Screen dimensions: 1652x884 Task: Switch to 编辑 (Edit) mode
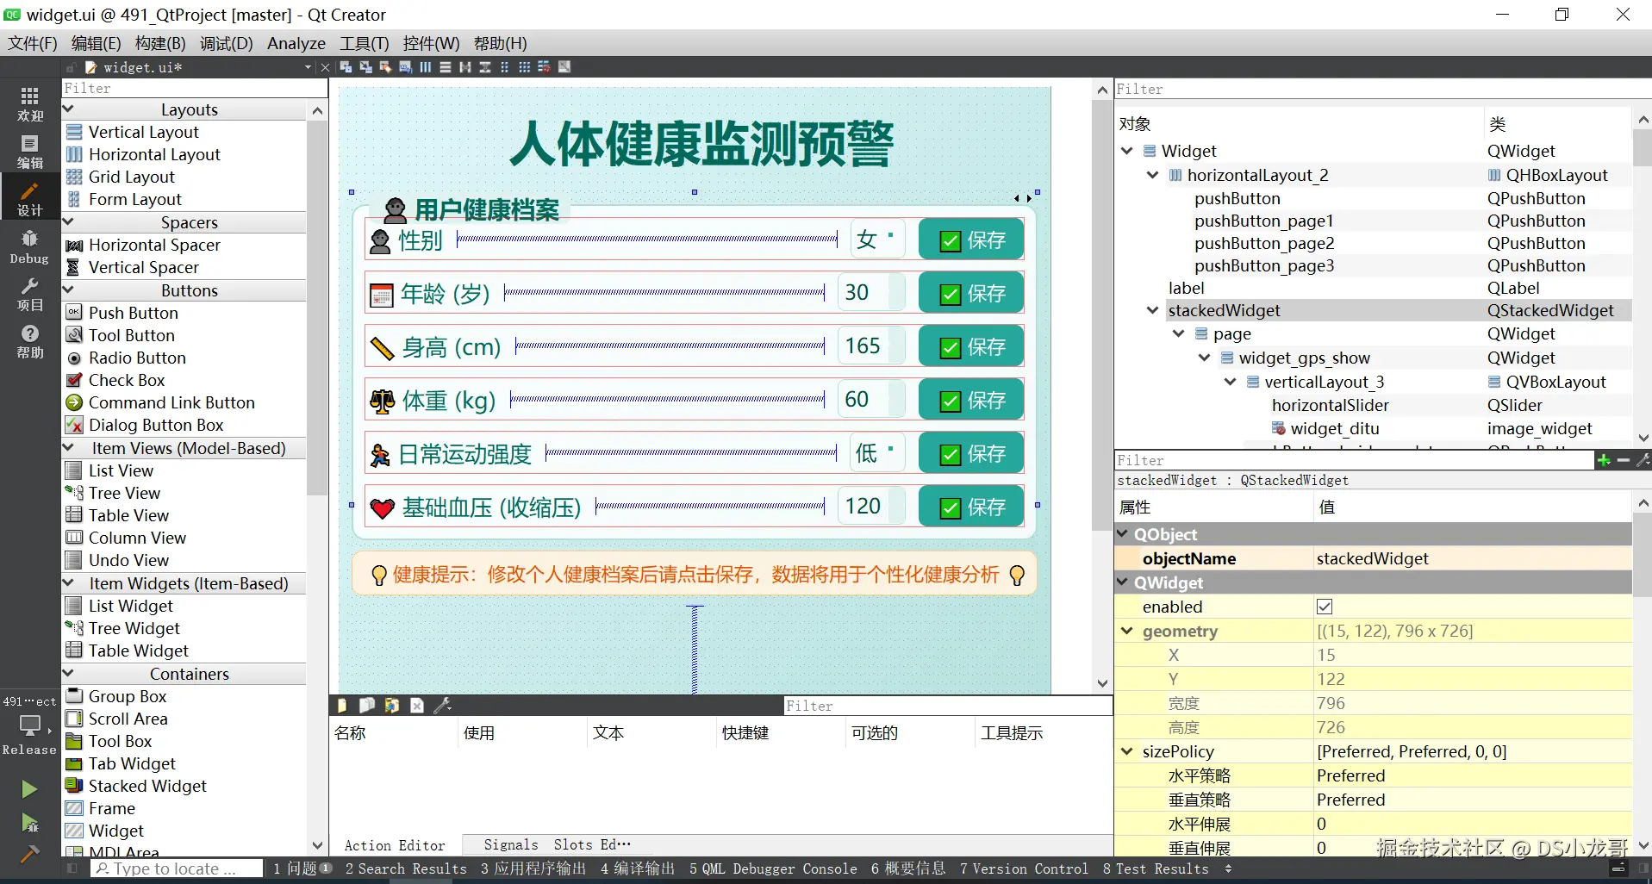click(29, 152)
